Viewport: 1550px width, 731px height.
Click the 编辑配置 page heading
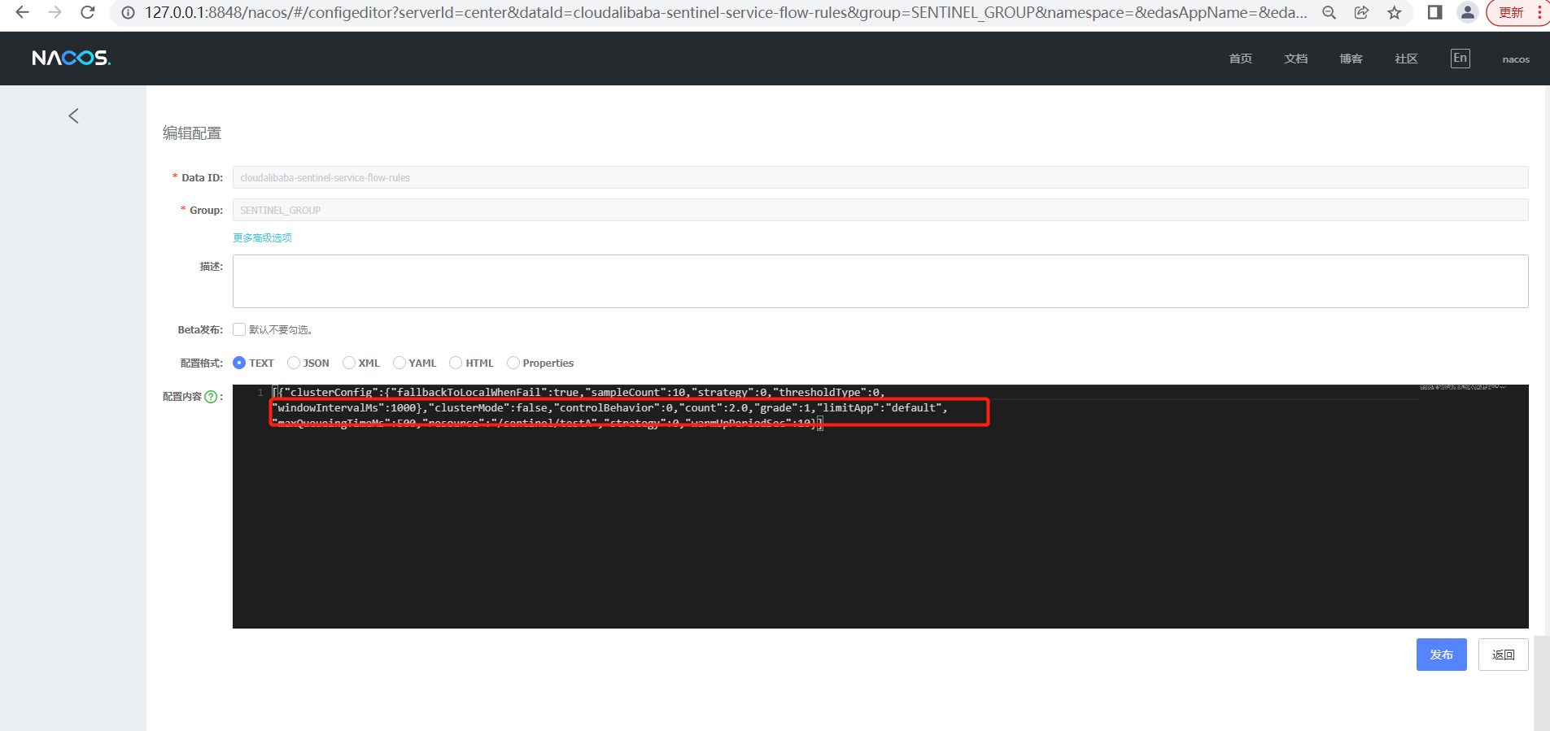pos(192,133)
